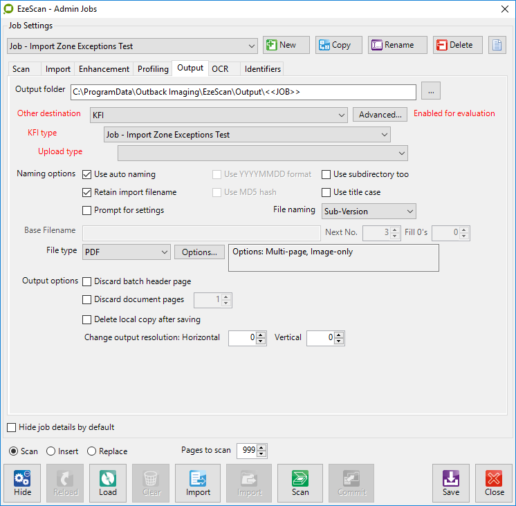
Task: Copy the current job
Action: point(334,45)
